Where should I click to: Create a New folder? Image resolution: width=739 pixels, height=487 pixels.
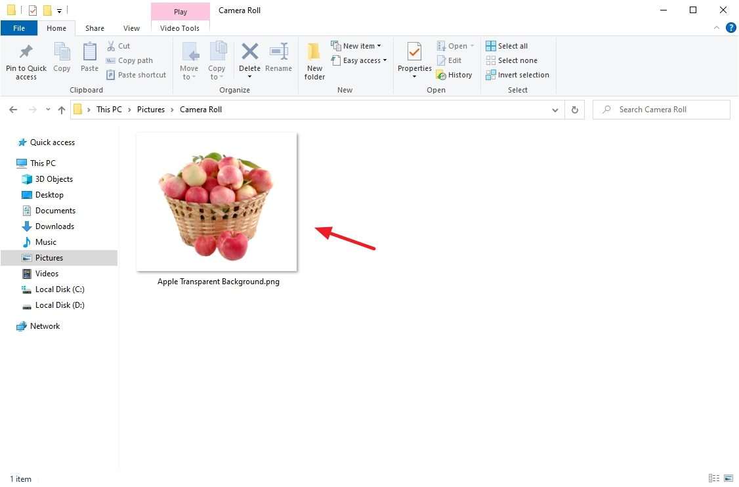click(x=314, y=61)
